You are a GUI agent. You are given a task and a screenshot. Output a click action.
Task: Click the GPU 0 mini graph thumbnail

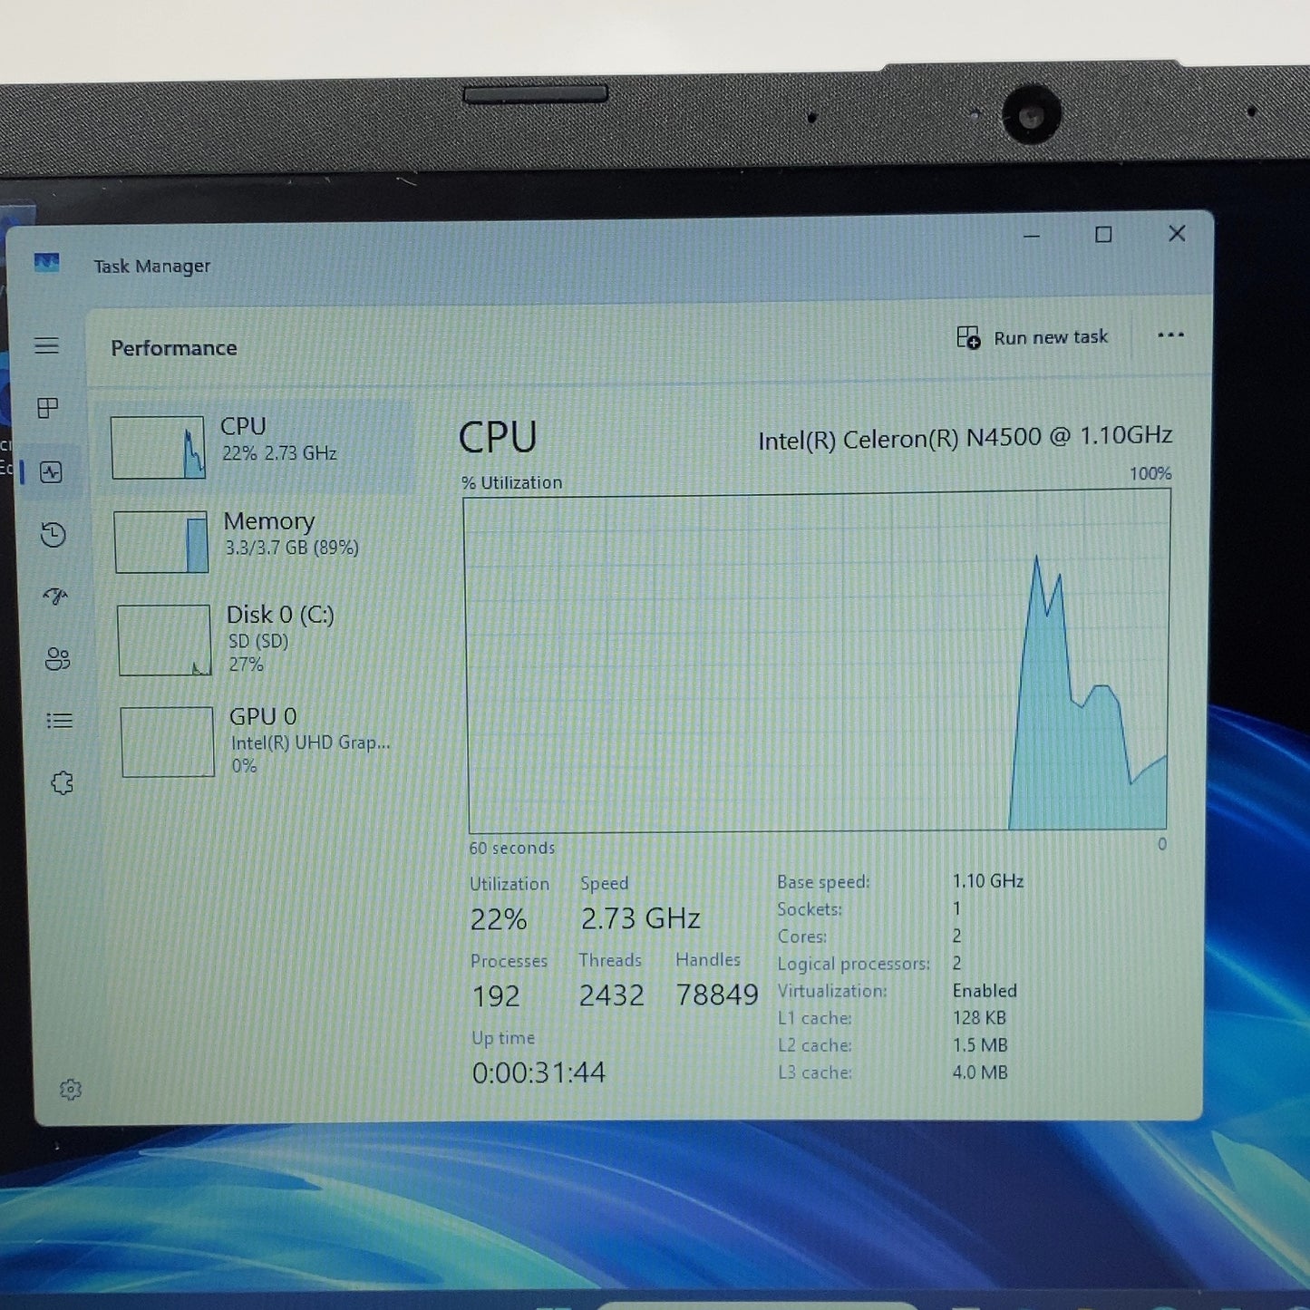(168, 742)
